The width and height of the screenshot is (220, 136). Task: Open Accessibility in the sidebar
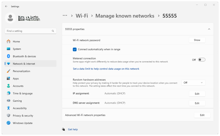coord(31,108)
